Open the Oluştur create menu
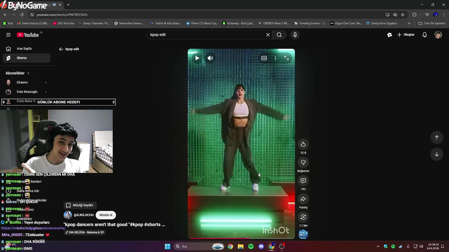 (x=406, y=35)
